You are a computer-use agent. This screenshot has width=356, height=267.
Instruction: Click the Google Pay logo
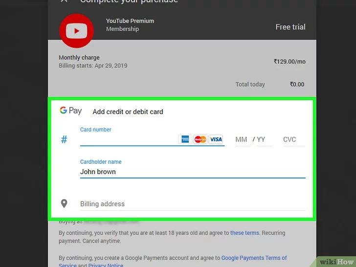(70, 111)
